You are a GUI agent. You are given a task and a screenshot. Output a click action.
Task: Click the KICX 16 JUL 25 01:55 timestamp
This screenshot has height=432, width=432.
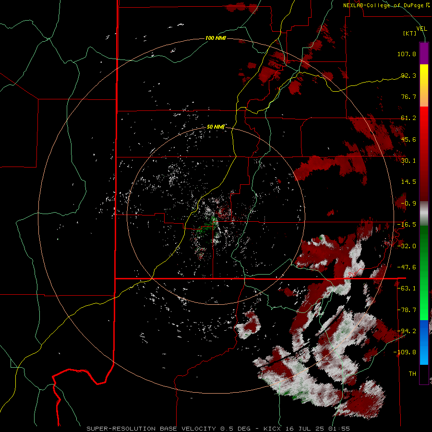point(307,429)
